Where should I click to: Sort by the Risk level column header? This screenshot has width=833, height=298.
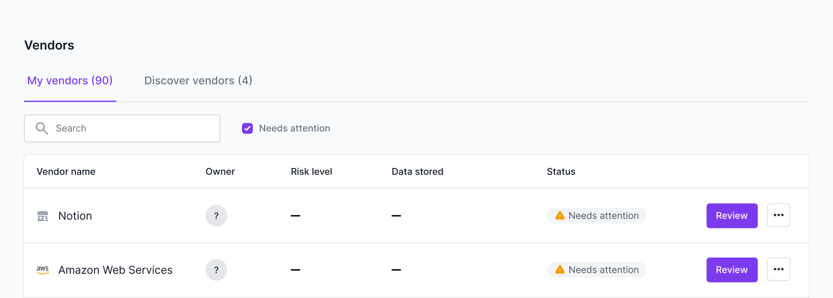311,172
